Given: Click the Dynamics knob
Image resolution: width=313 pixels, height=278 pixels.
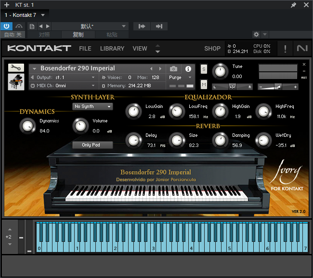Looking at the screenshot, I should tap(27, 126).
